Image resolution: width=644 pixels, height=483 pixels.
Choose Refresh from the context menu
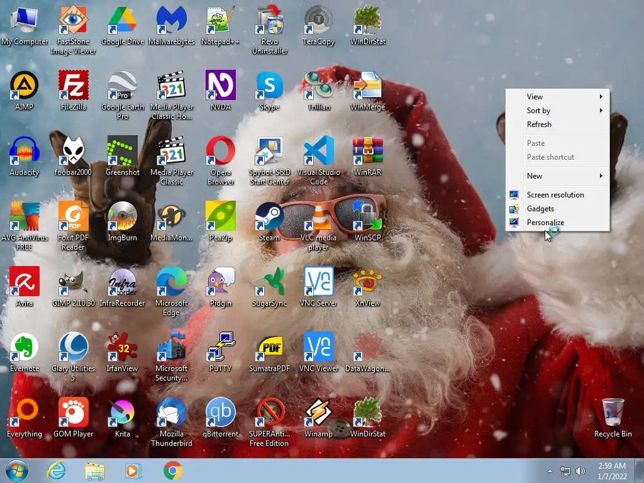pos(557,125)
